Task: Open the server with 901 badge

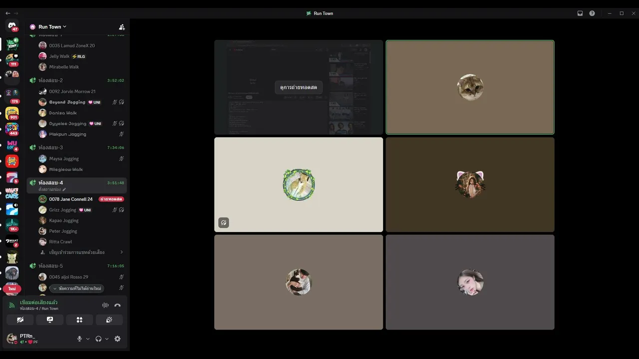Action: (x=12, y=113)
